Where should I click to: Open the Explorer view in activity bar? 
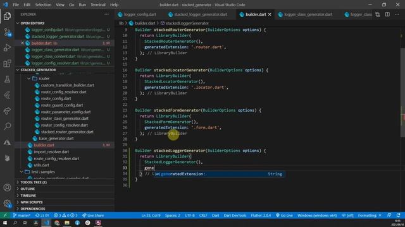click(7, 16)
